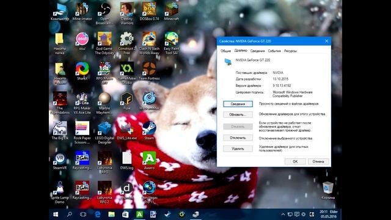Select the Construct 2 Free icon

coord(126,43)
